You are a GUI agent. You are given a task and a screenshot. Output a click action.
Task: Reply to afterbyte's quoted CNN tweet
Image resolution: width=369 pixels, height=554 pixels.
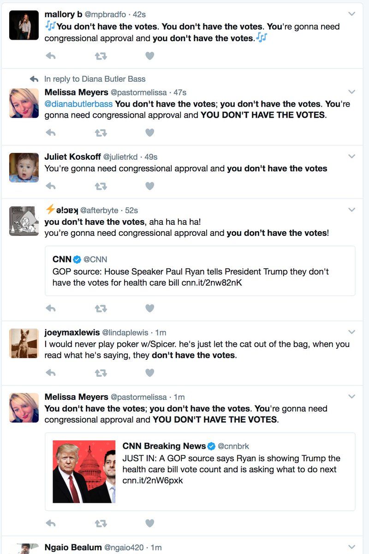[x=51, y=308]
